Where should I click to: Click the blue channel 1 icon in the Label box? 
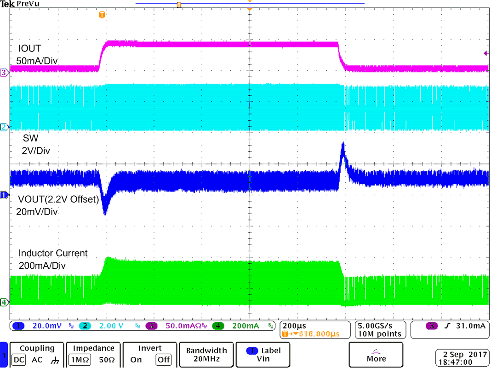tap(251, 351)
